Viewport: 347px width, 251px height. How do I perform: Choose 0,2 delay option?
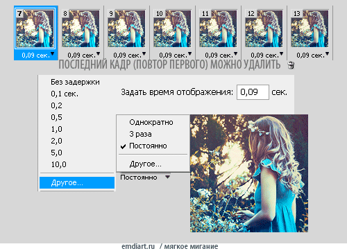(56, 105)
